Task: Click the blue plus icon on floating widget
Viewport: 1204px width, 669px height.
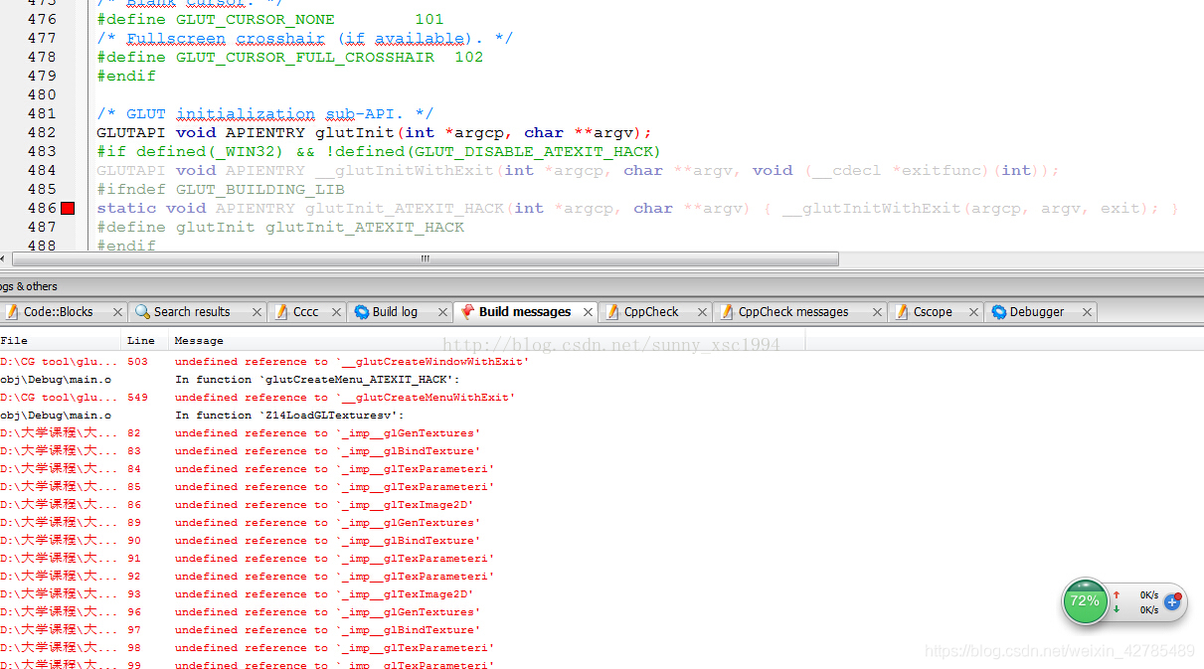Action: (x=1172, y=601)
